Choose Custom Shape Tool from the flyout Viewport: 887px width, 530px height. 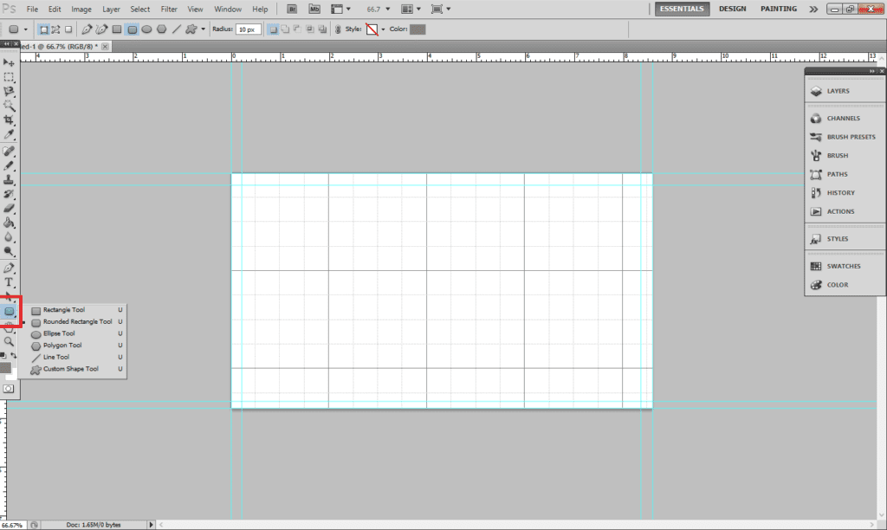click(x=70, y=369)
